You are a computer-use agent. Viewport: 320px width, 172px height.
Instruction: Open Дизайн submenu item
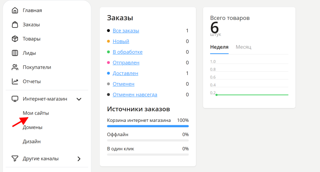tap(32, 141)
